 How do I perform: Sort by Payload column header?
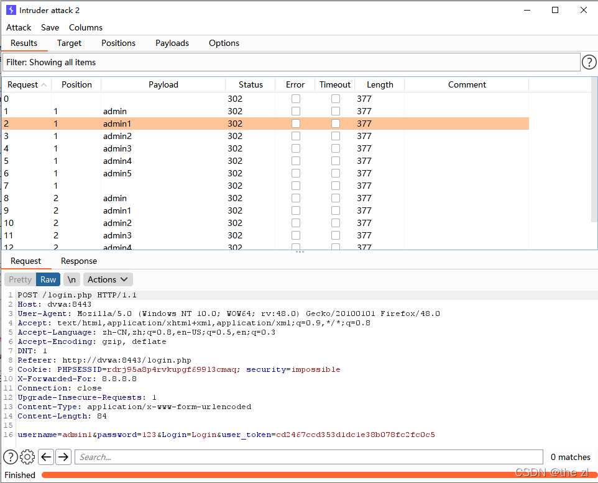[x=163, y=84]
